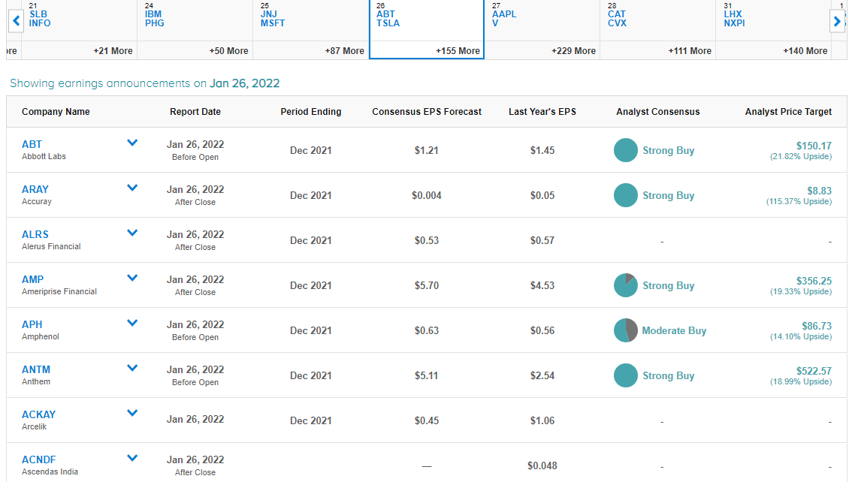The height and width of the screenshot is (482, 849).
Task: Go to the previous week in the calendar
Action: click(x=17, y=21)
